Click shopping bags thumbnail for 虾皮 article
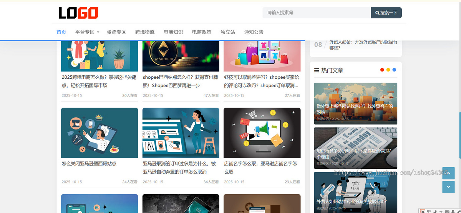This screenshot has width=461, height=213. (262, 56)
